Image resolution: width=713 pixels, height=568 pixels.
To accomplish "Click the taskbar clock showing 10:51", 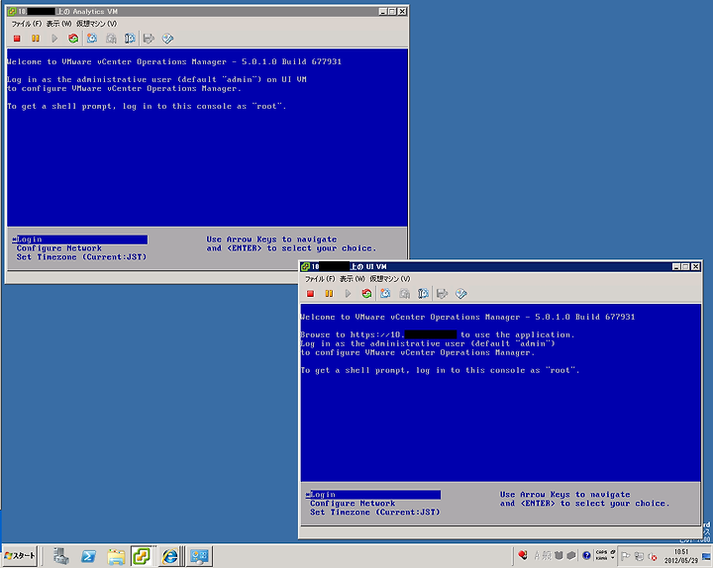I will (680, 556).
